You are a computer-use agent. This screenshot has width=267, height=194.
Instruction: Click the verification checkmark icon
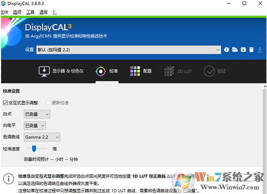coord(209,71)
